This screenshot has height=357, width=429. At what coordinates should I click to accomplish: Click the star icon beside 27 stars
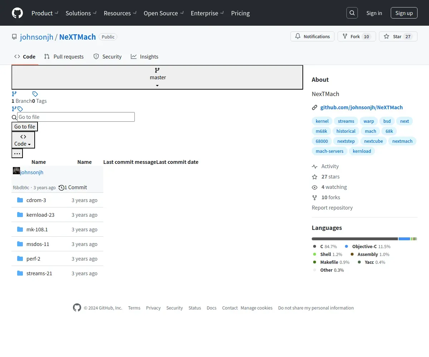(x=315, y=177)
